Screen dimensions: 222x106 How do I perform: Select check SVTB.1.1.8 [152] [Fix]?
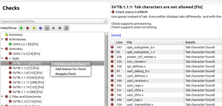click(28, 73)
